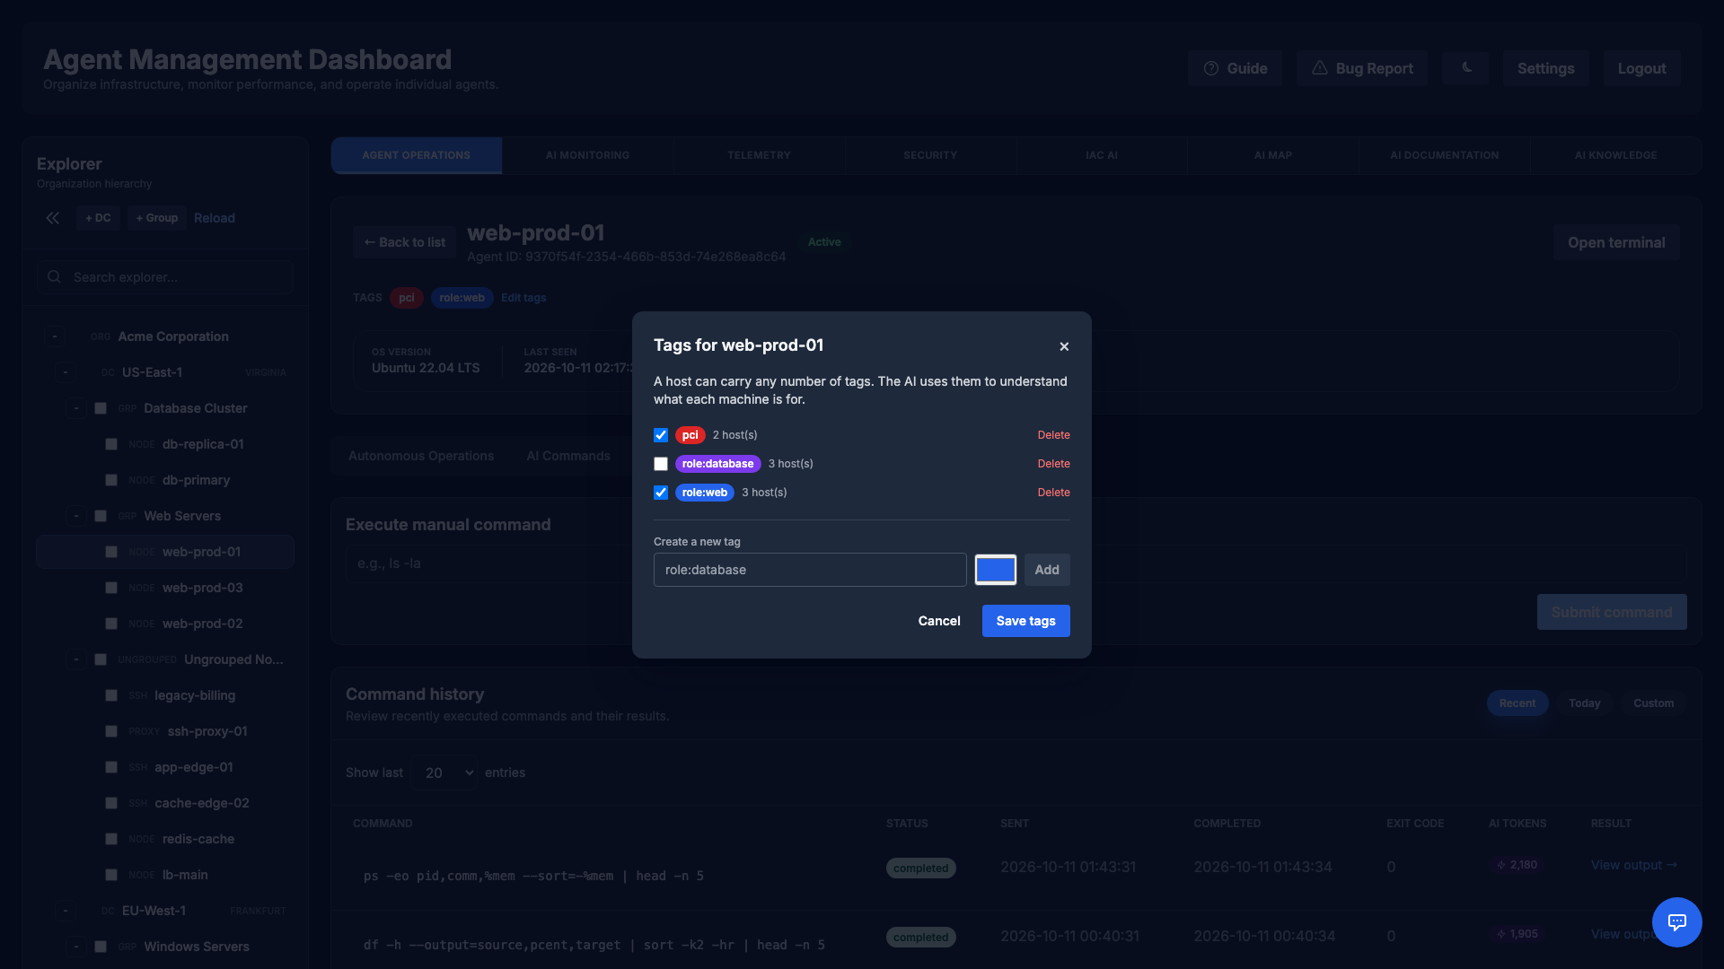This screenshot has width=1724, height=969.
Task: Select db-primary node in Explorer tree
Action: [196, 480]
